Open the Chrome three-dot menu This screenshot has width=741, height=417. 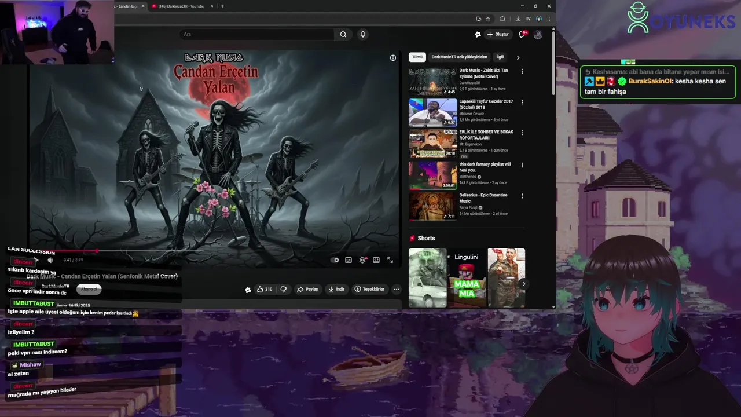(x=549, y=19)
